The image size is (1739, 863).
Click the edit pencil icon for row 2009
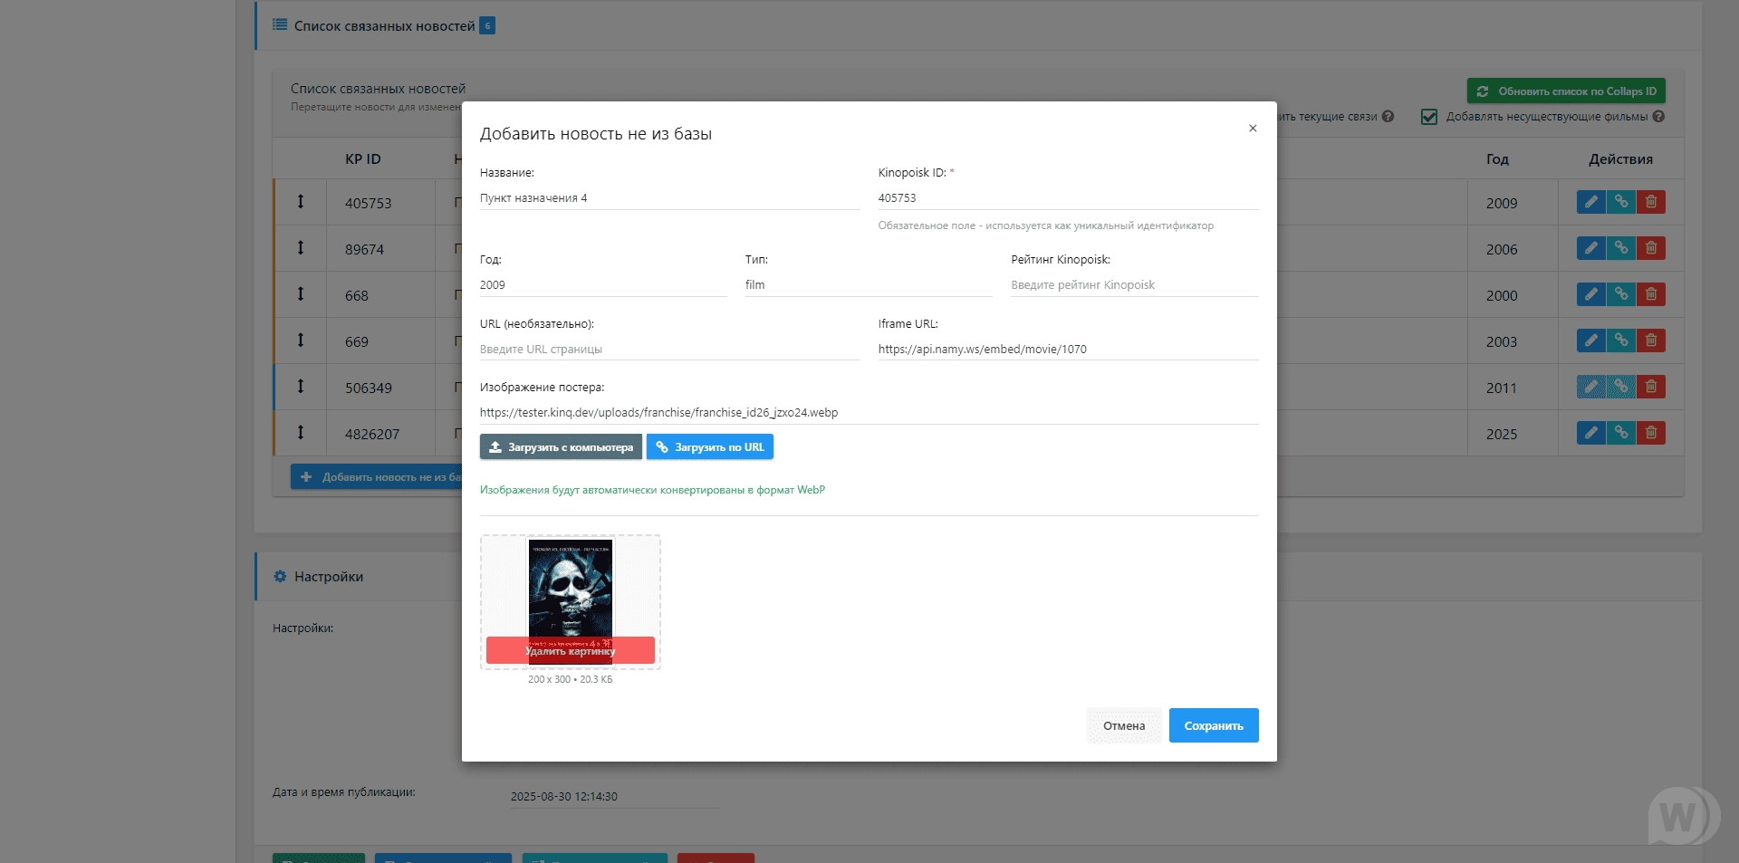(x=1590, y=202)
